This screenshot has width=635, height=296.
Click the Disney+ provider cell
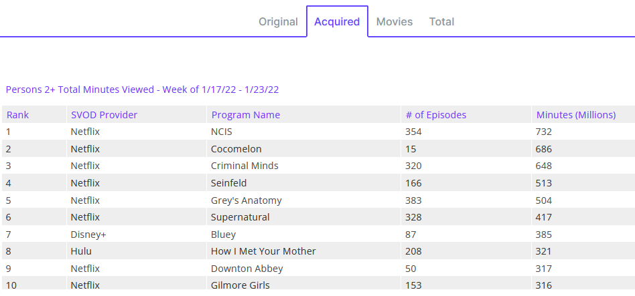(88, 235)
